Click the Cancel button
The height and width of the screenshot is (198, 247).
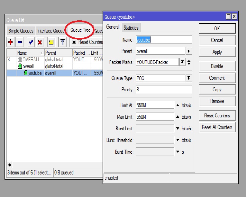pyautogui.click(x=217, y=40)
